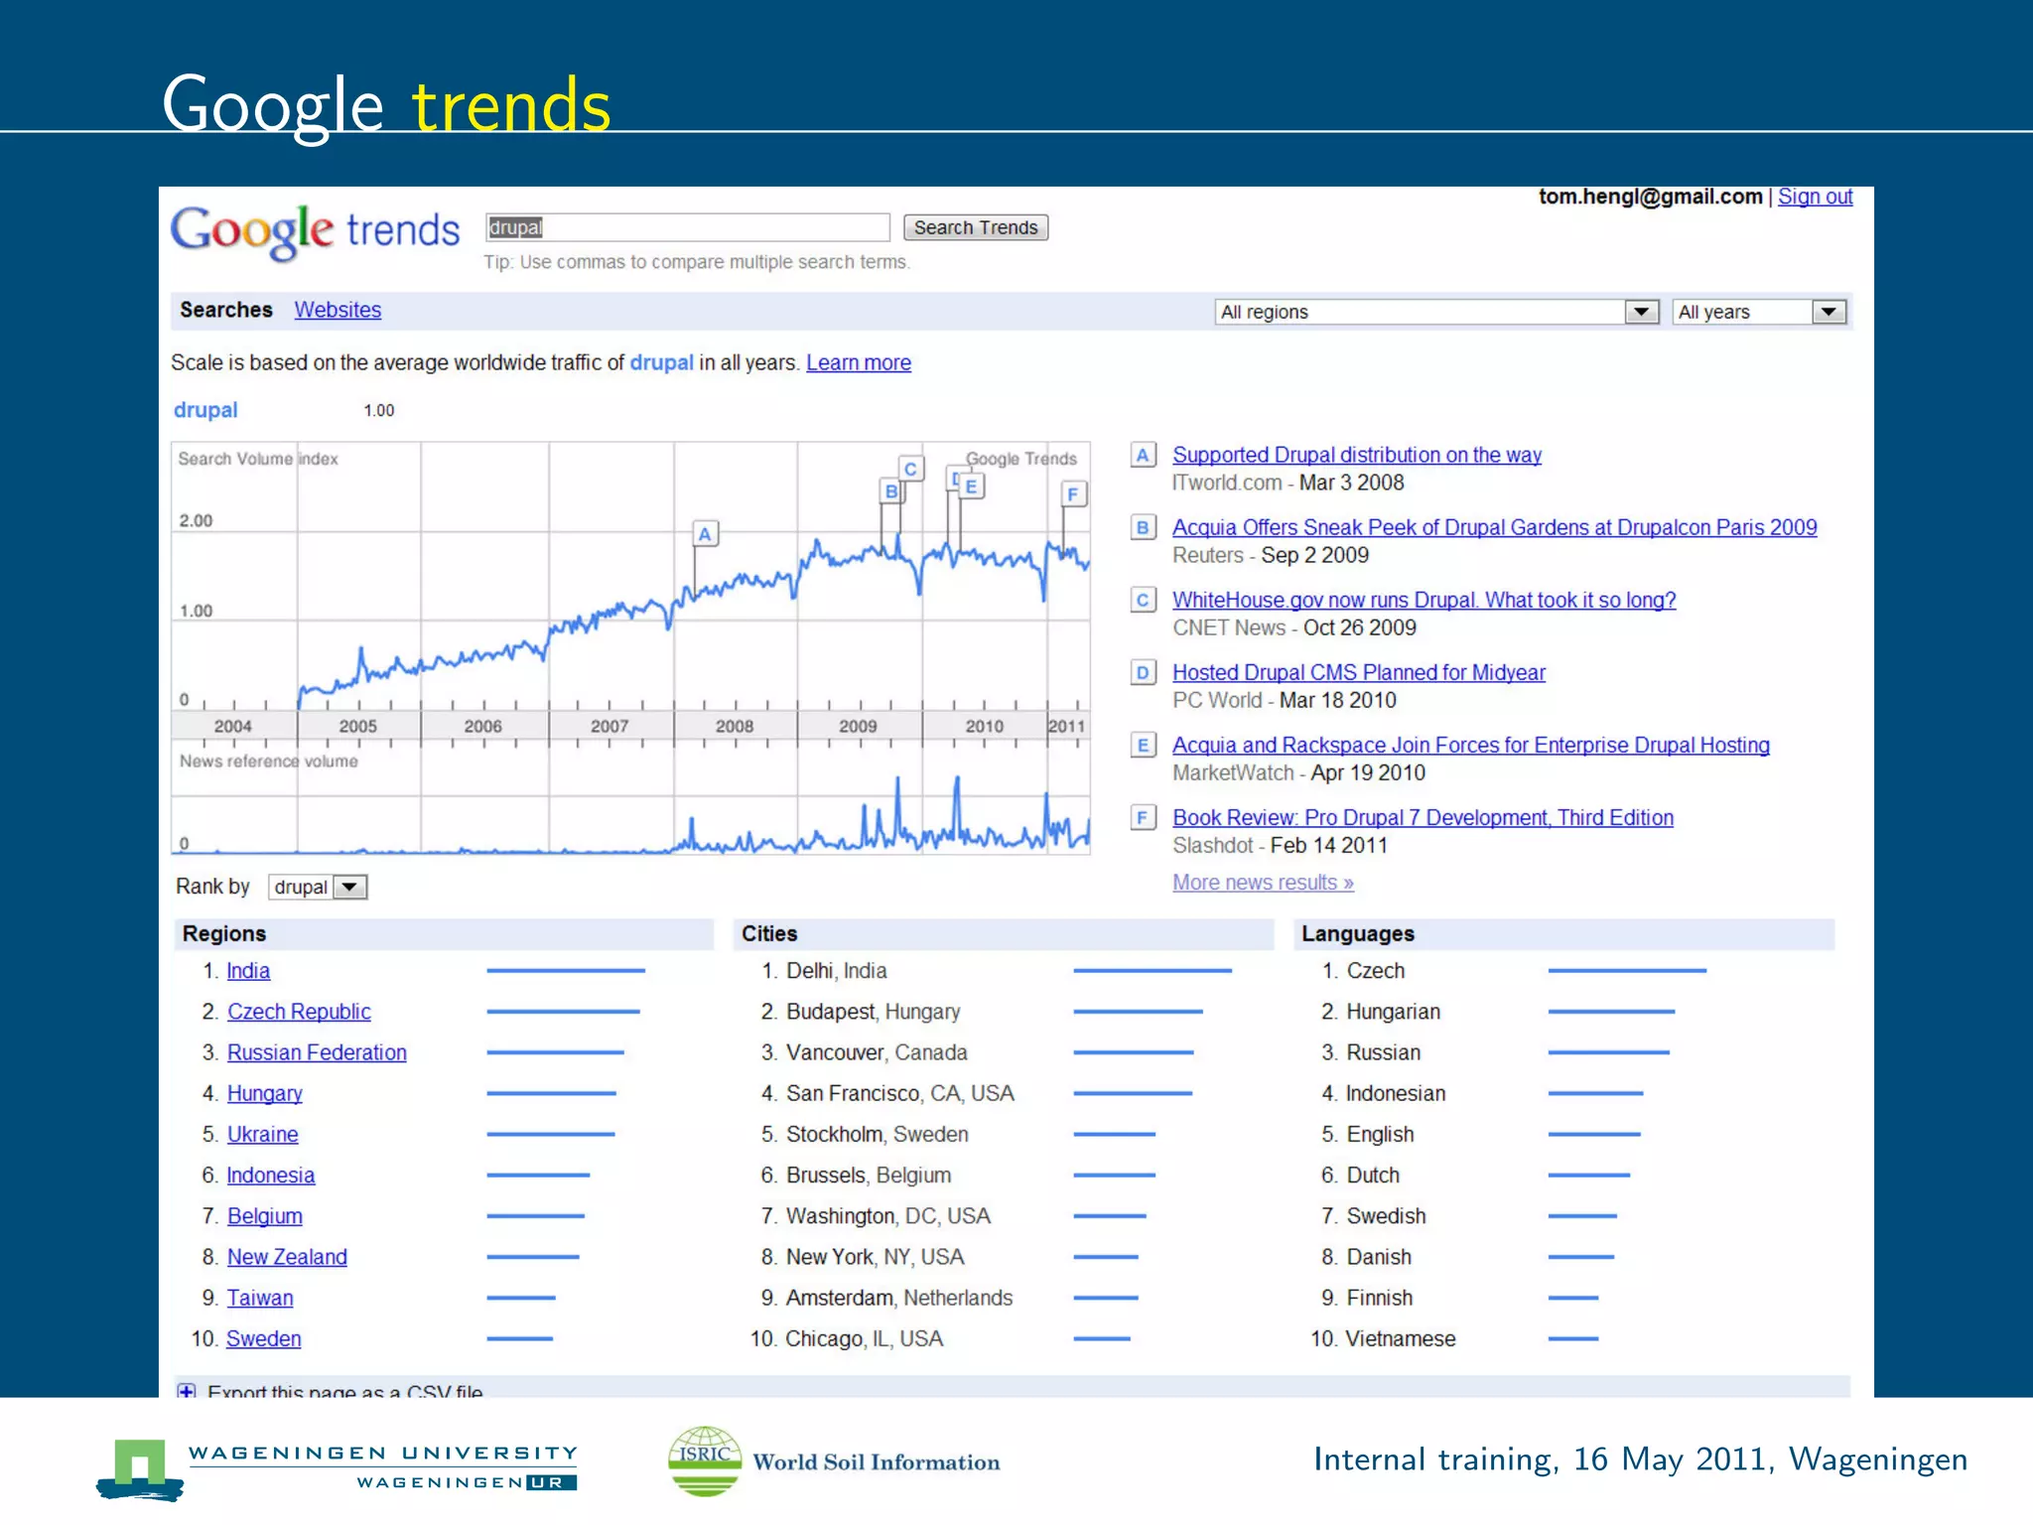Open the Rank by drupal dropdown
2033x1525 pixels.
click(x=318, y=887)
